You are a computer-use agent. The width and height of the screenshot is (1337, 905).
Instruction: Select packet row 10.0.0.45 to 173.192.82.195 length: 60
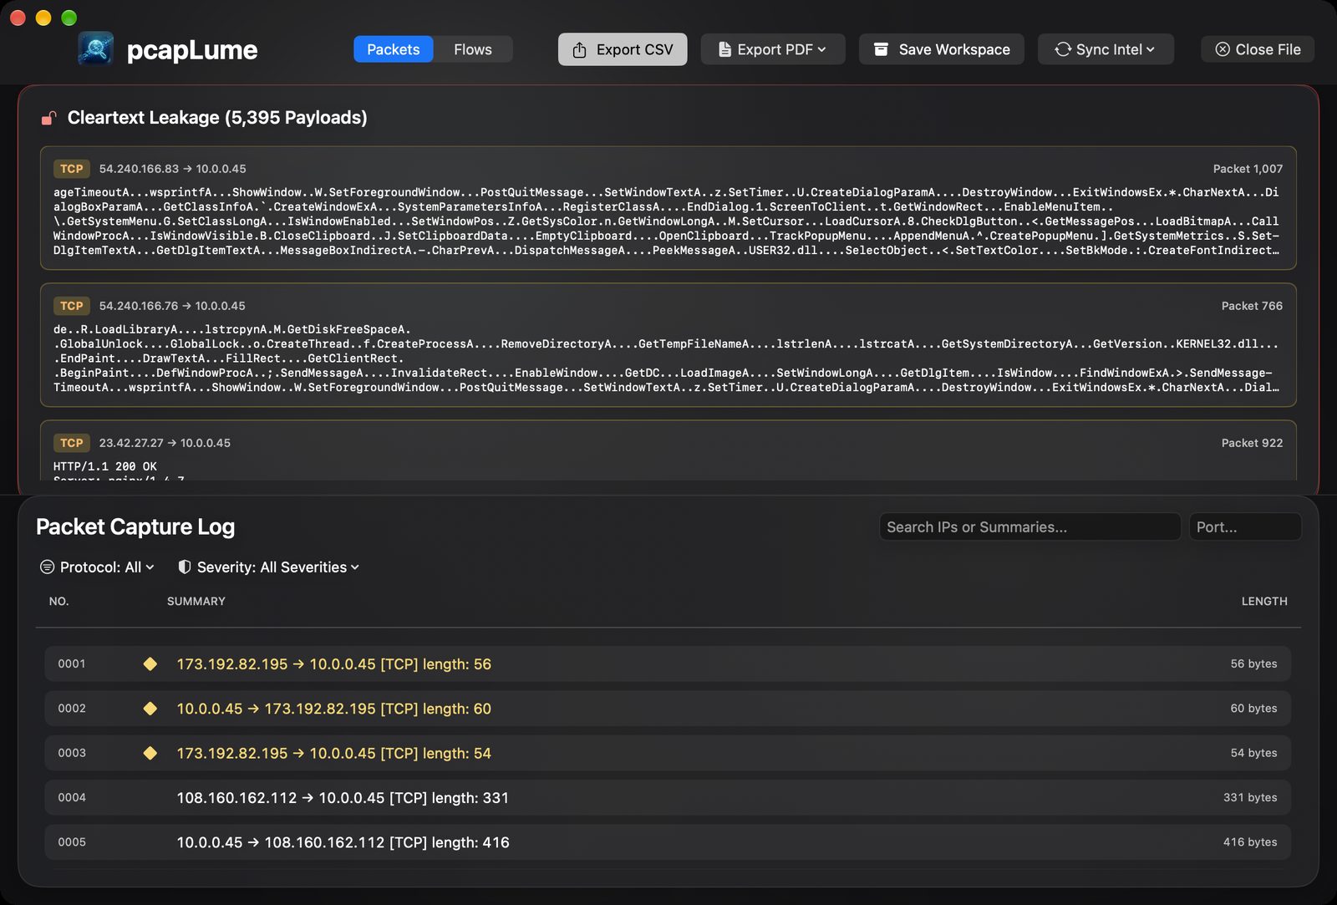(x=668, y=709)
